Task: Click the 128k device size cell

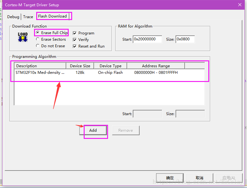Action: (x=80, y=73)
